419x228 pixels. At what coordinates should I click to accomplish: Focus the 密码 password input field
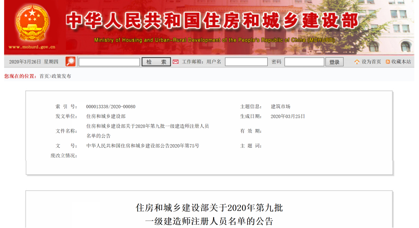(x=304, y=62)
